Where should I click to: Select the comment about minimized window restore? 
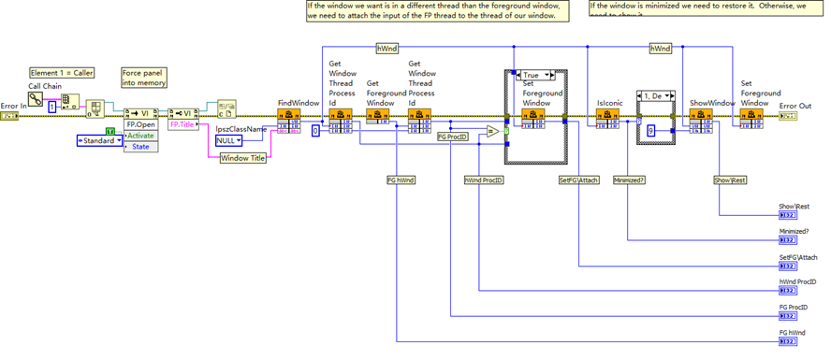(x=705, y=7)
